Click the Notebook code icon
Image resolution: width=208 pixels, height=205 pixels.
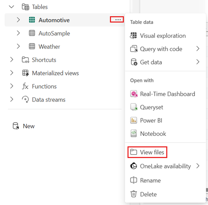pyautogui.click(x=133, y=133)
